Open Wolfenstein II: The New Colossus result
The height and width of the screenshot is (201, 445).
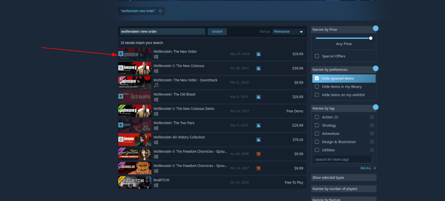click(x=212, y=68)
